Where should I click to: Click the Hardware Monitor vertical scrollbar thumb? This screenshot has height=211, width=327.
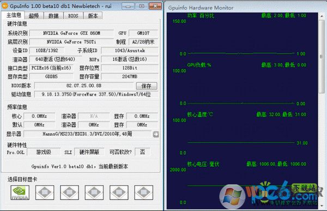(x=322, y=57)
